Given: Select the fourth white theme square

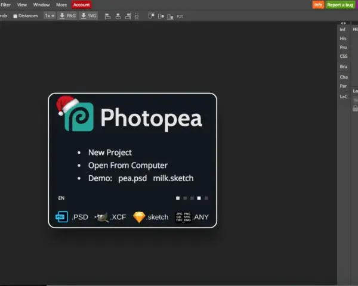Looking at the screenshot, I should (199, 198).
